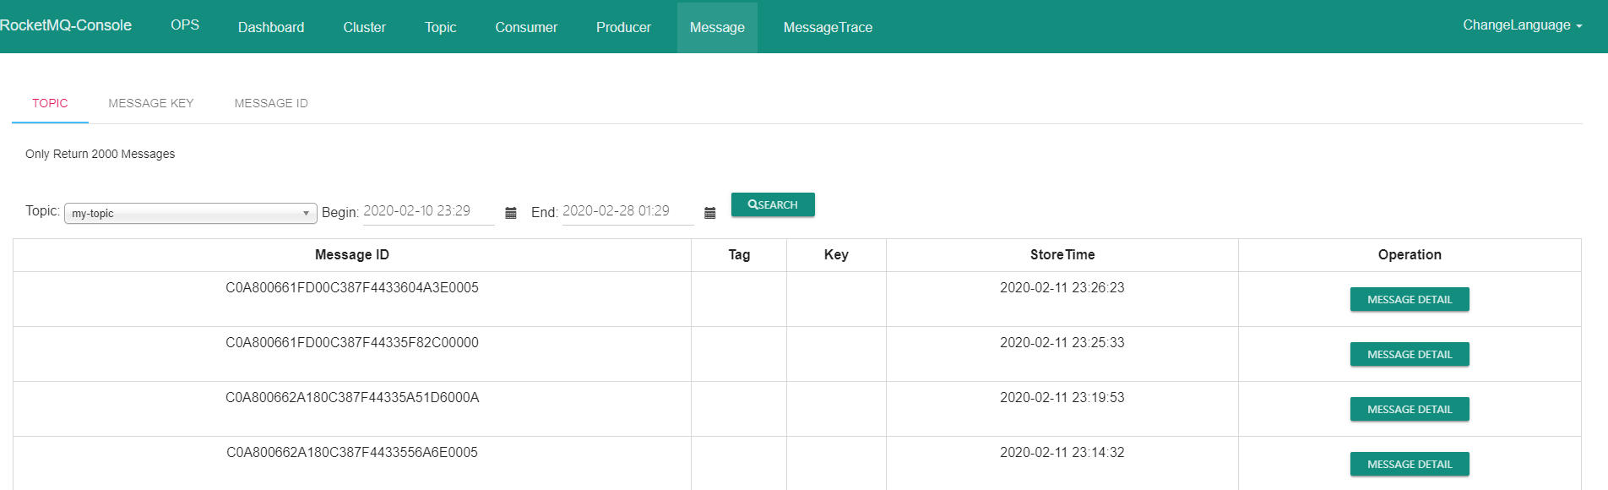Open the Consumer navigation item
Image resolution: width=1608 pixels, height=490 pixels.
tap(526, 27)
